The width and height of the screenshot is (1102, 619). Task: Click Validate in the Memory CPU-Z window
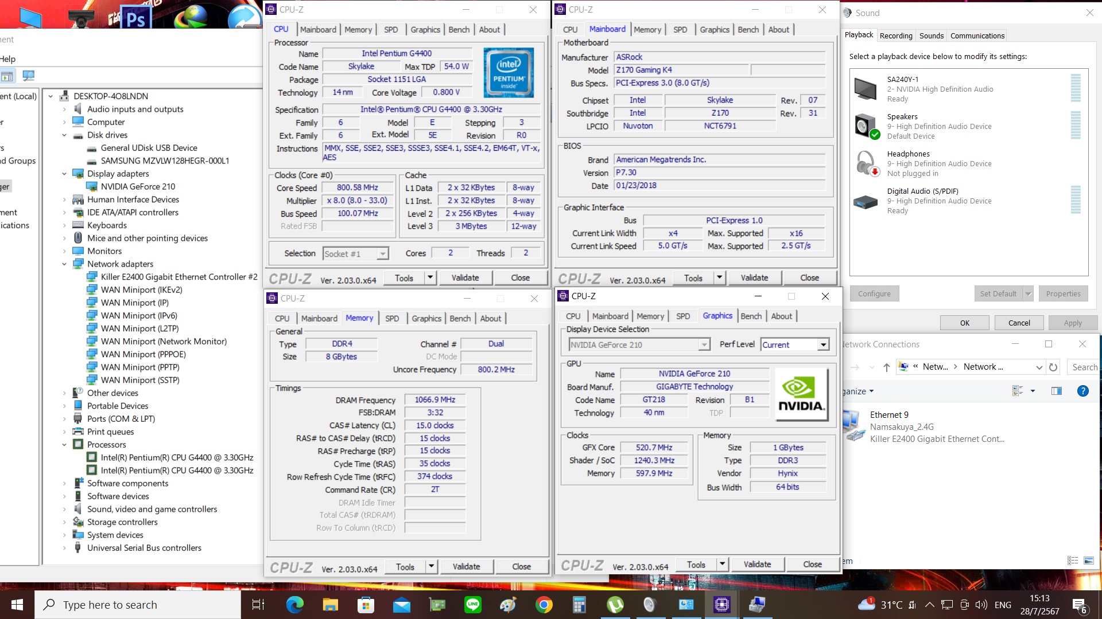pyautogui.click(x=466, y=566)
